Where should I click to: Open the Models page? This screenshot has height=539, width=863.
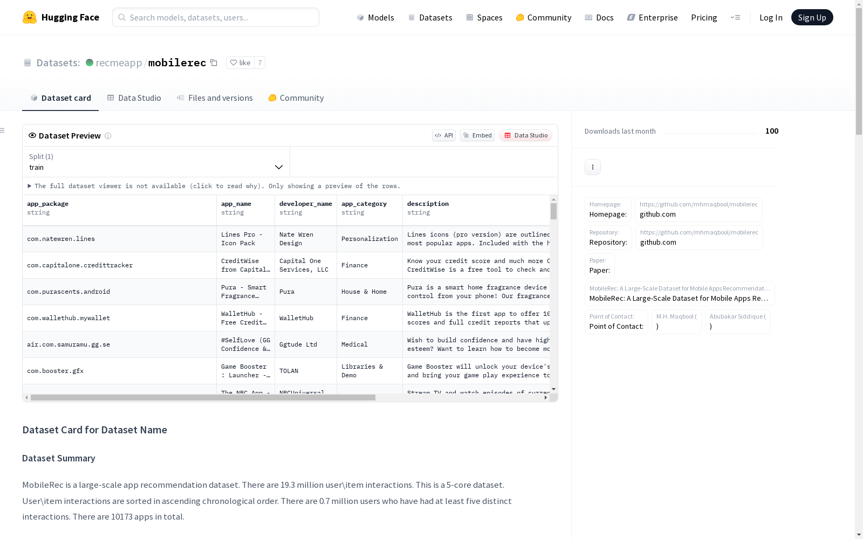click(x=375, y=17)
